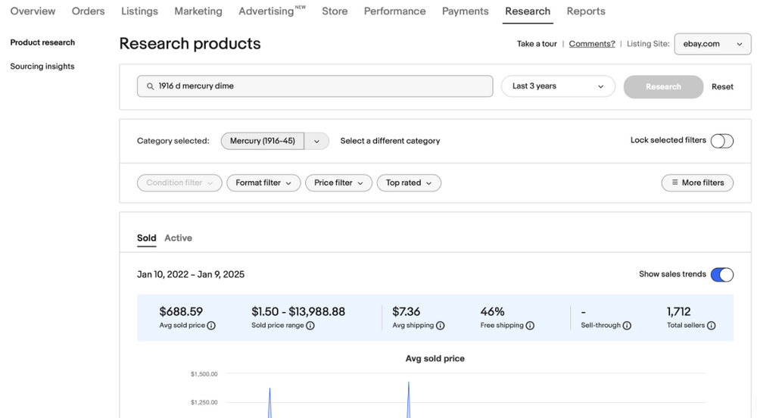Viewport: 757px width, 418px height.
Task: Expand the category chevron beside Mercury (1916-45)
Action: click(x=316, y=141)
